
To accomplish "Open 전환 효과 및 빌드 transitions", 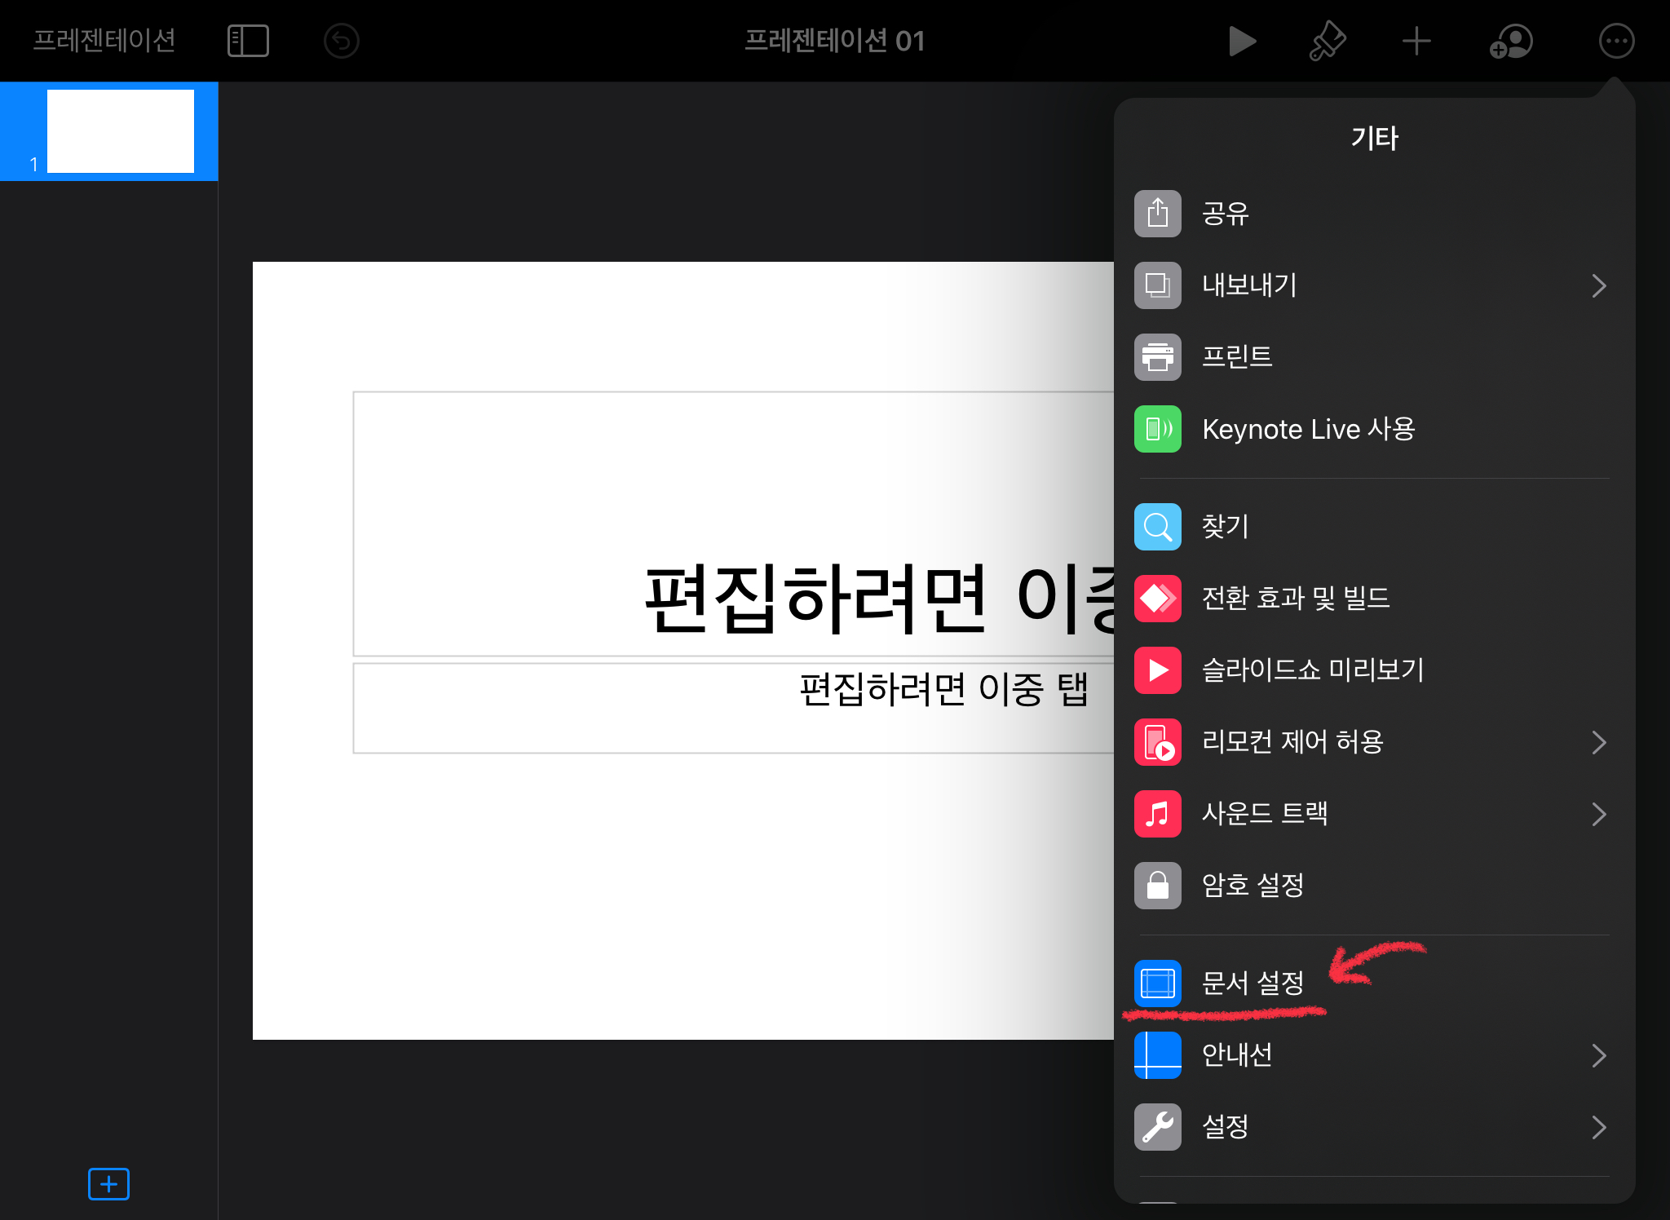I will click(1295, 599).
